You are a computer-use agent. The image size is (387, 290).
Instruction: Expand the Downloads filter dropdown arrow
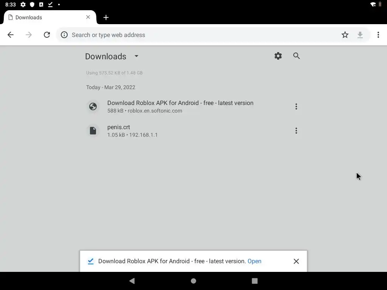tap(136, 56)
